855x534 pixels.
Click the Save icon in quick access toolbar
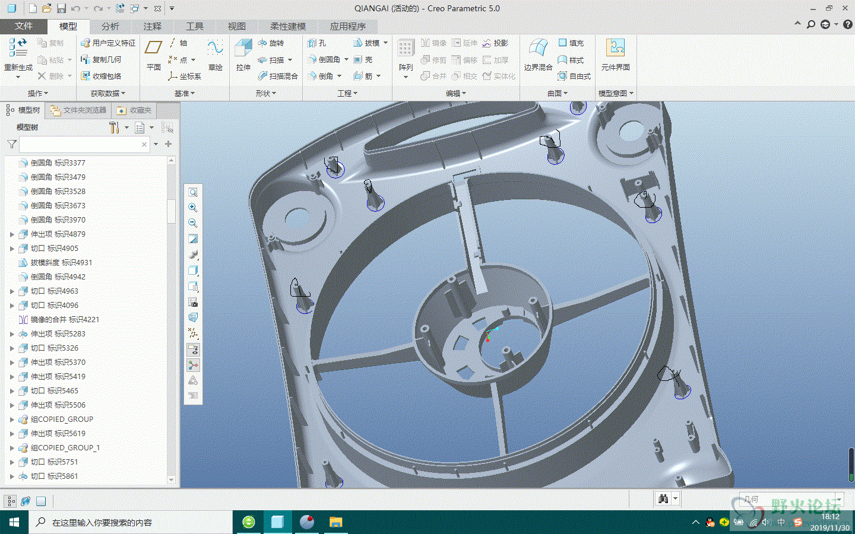61,9
